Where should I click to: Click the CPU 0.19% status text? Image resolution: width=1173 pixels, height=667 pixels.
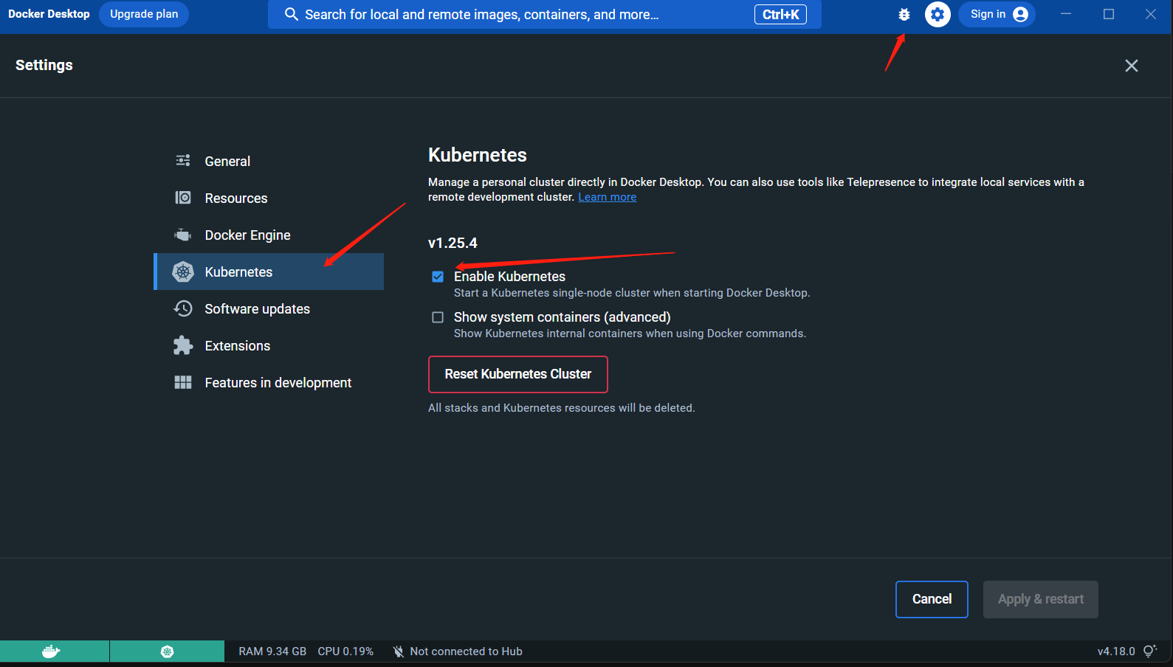pos(345,652)
